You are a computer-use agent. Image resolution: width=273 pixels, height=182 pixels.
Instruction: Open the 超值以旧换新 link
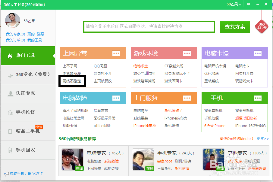246,118
